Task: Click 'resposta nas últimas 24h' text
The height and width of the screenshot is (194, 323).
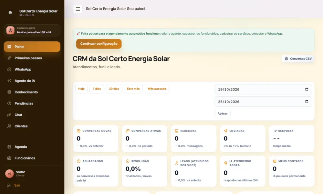Action: (x=241, y=180)
